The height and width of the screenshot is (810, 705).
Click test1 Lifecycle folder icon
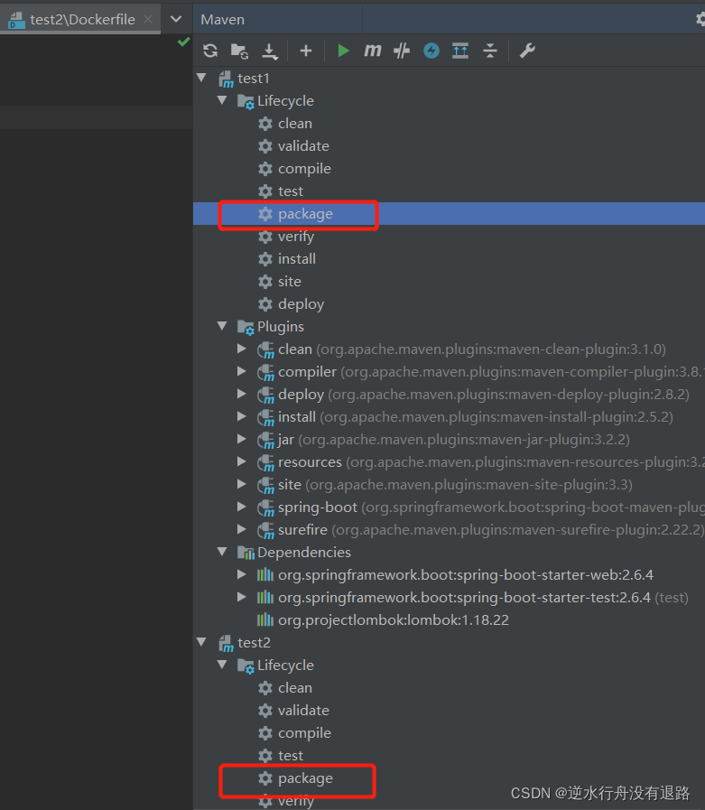tap(246, 101)
